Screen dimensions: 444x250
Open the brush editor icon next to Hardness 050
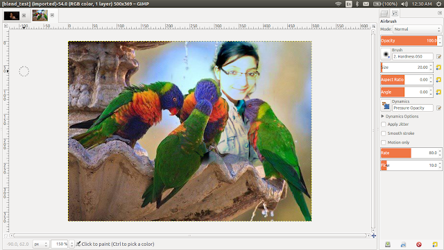pos(438,57)
